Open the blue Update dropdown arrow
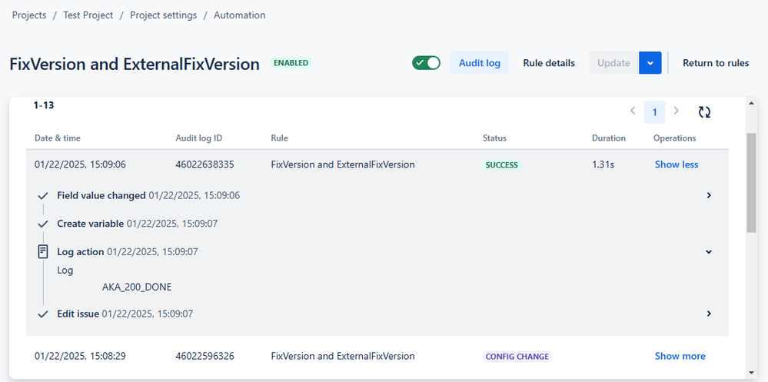This screenshot has width=768, height=382. [x=650, y=63]
